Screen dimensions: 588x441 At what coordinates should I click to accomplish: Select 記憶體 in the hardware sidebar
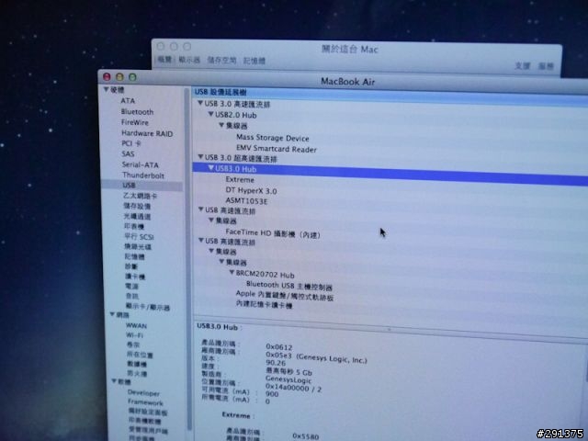pos(135,257)
